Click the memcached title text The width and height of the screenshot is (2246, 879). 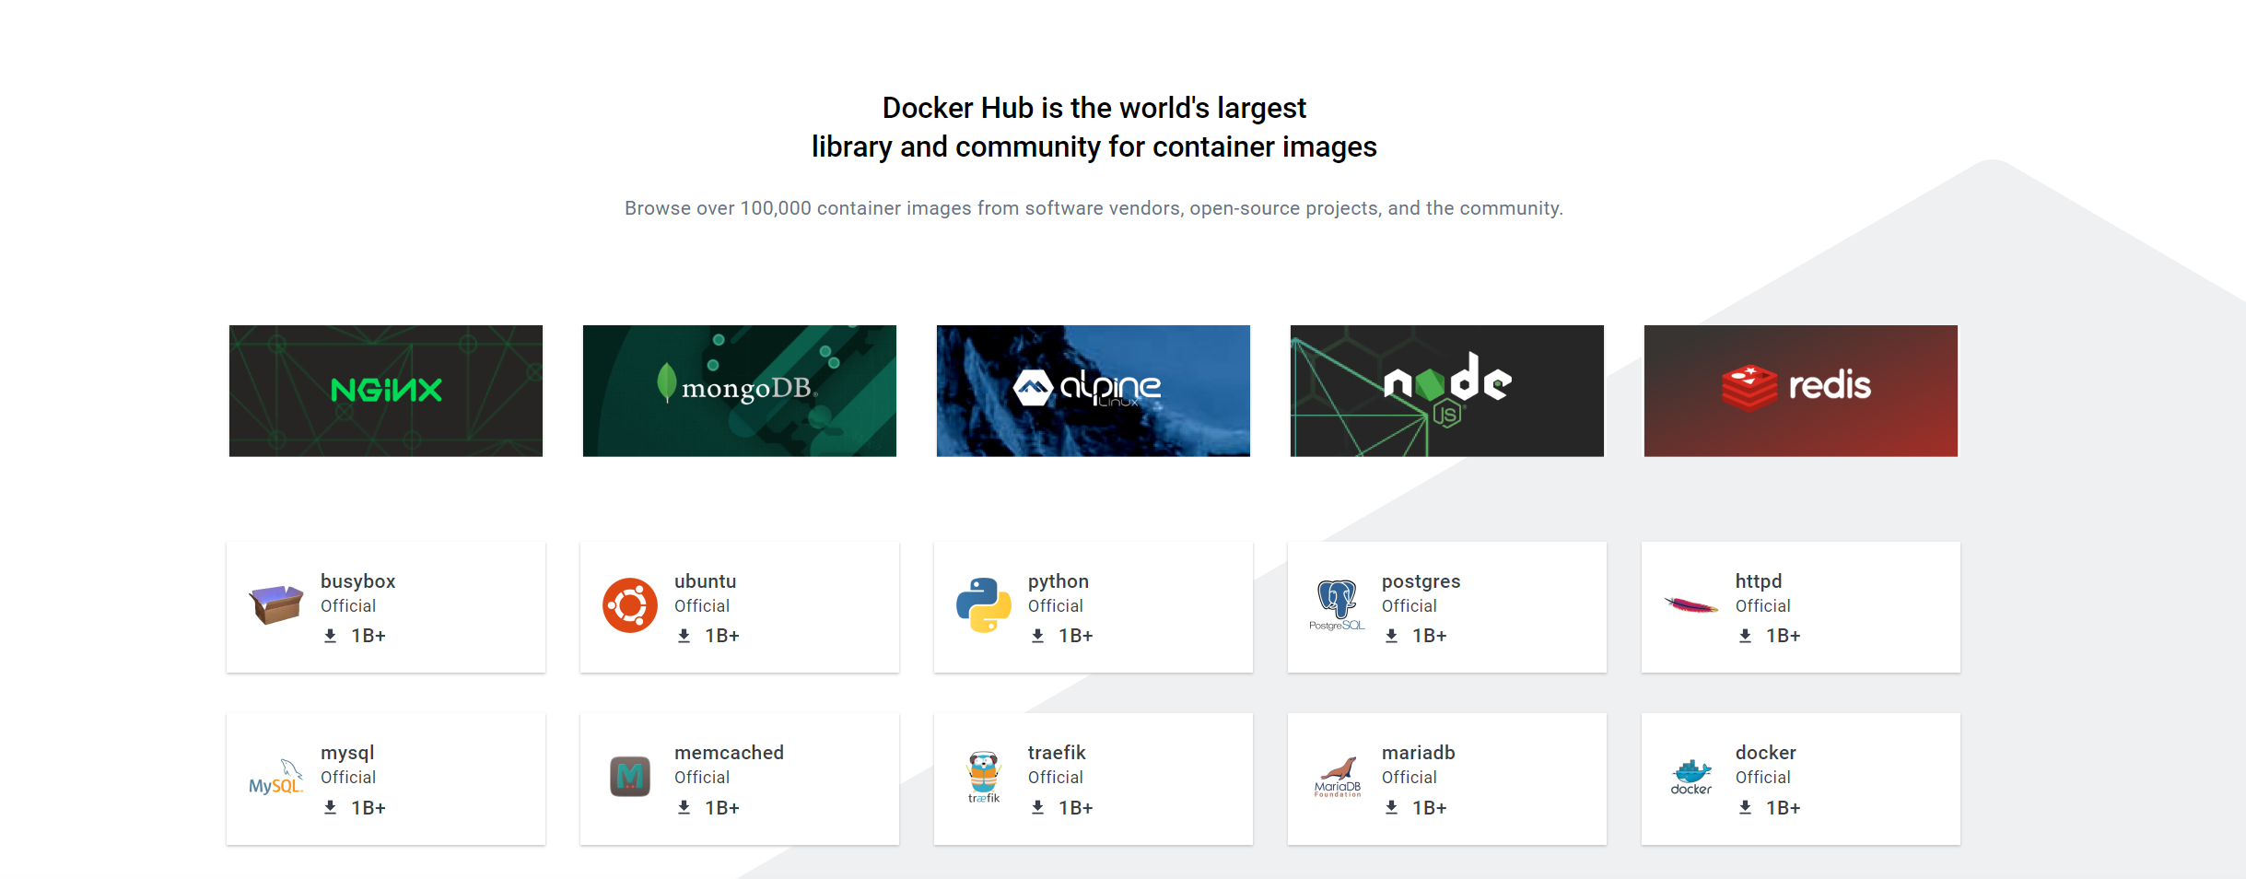pos(729,753)
